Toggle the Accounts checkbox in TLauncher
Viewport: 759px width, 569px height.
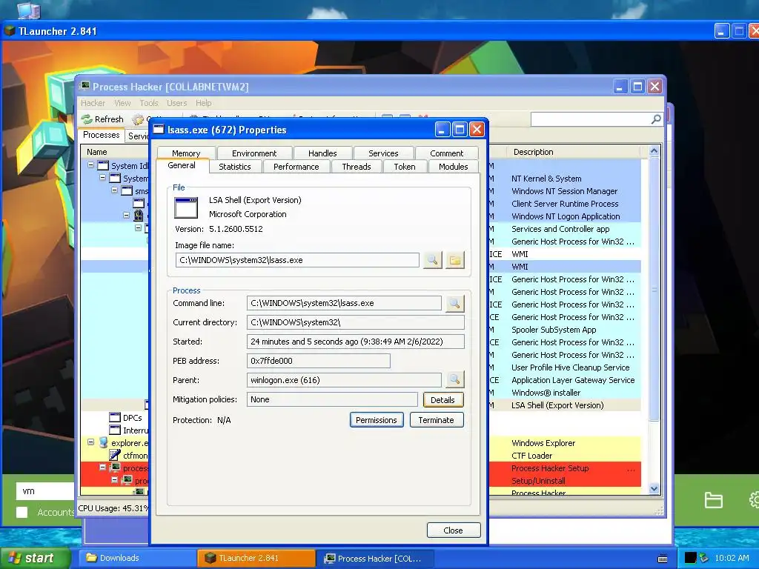click(x=21, y=513)
